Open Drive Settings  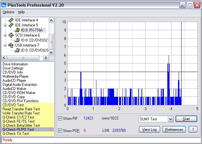(13, 68)
